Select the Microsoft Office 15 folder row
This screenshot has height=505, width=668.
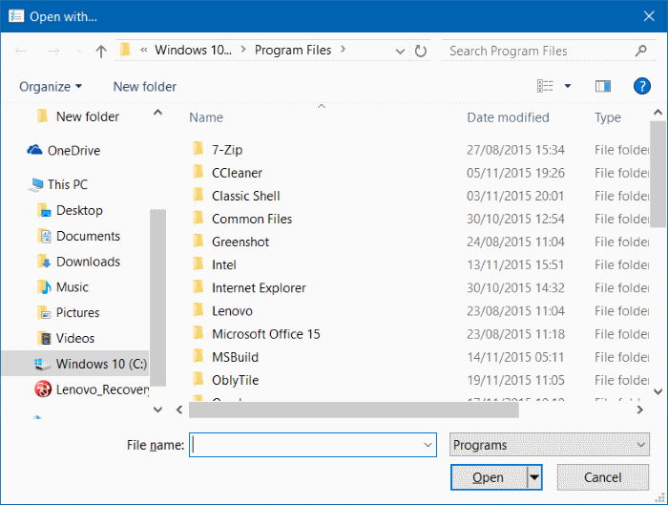pos(419,334)
